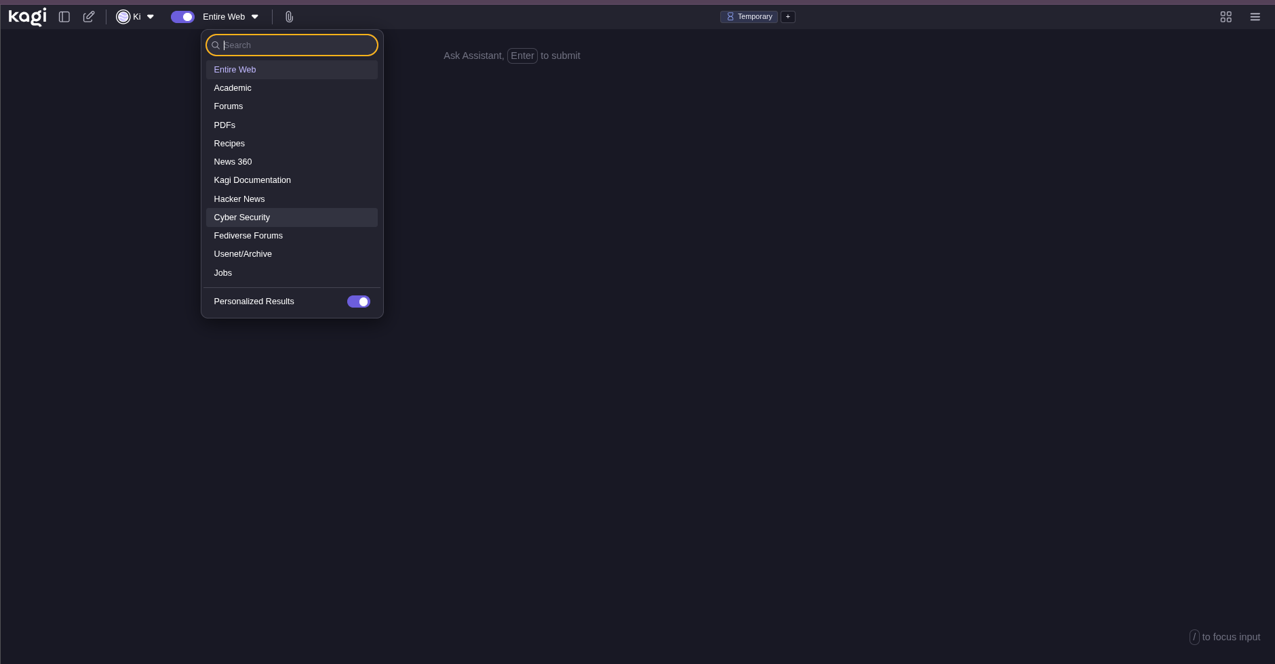This screenshot has height=664, width=1275.
Task: Toggle the sidebar panel icon
Action: [64, 17]
